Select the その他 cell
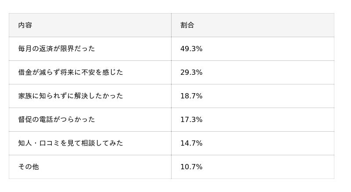Image resolution: width=351 pixels, height=192 pixels. coord(29,167)
